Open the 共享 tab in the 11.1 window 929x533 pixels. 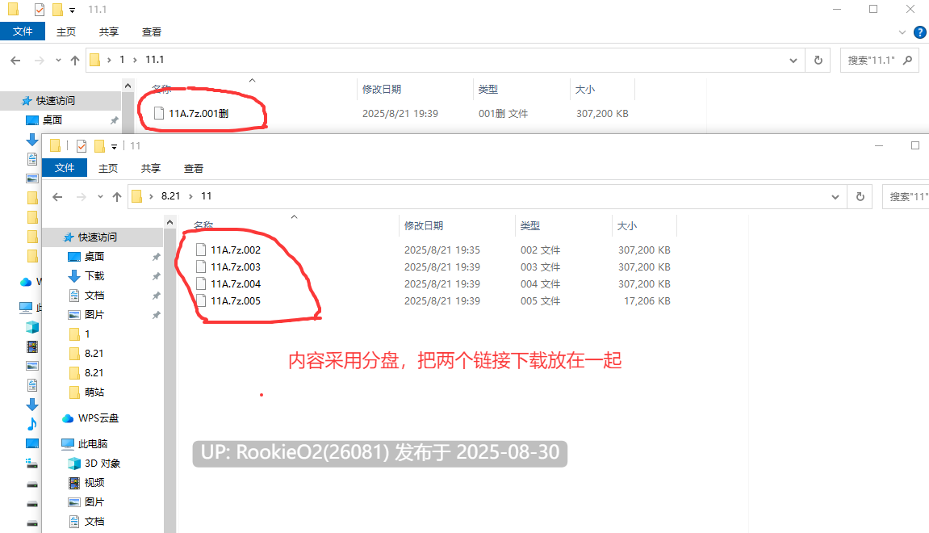[108, 32]
